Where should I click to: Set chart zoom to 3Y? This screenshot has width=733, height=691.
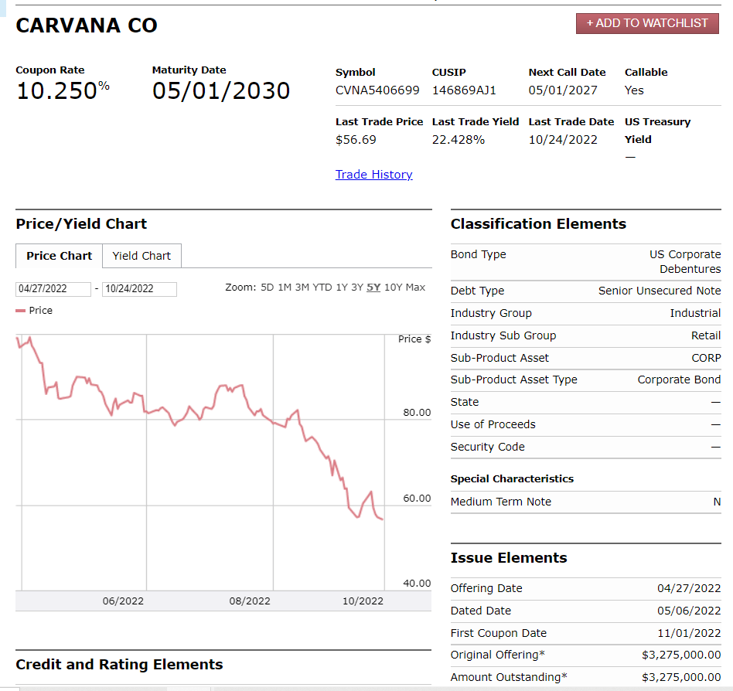pyautogui.click(x=356, y=288)
